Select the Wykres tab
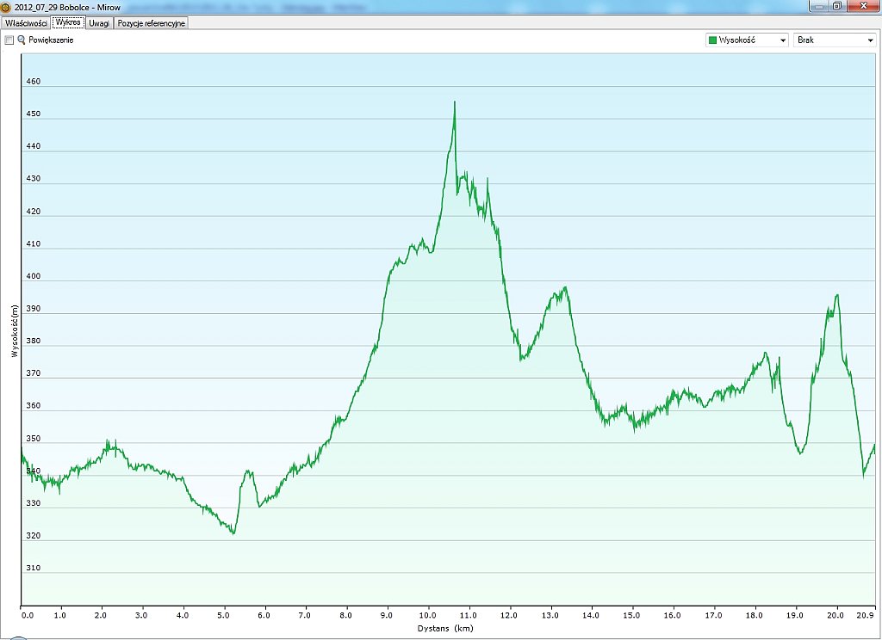 68,23
